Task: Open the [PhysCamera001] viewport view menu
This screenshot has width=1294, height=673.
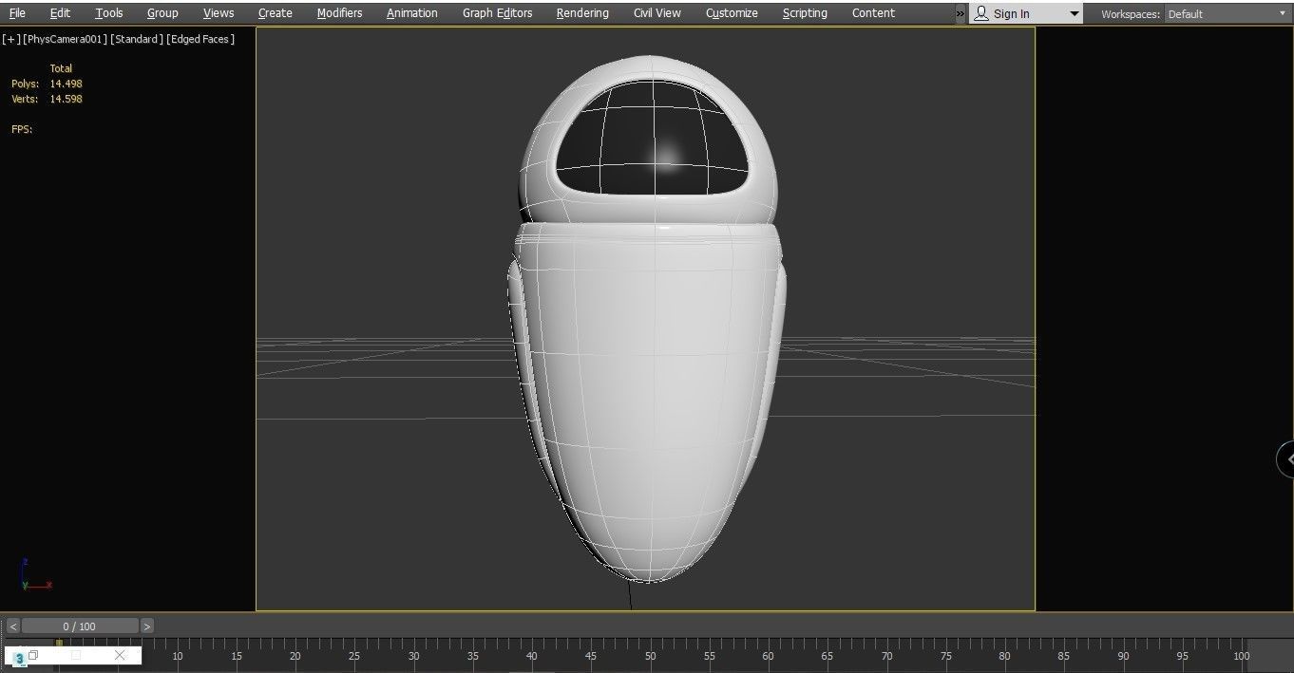Action: pos(65,39)
